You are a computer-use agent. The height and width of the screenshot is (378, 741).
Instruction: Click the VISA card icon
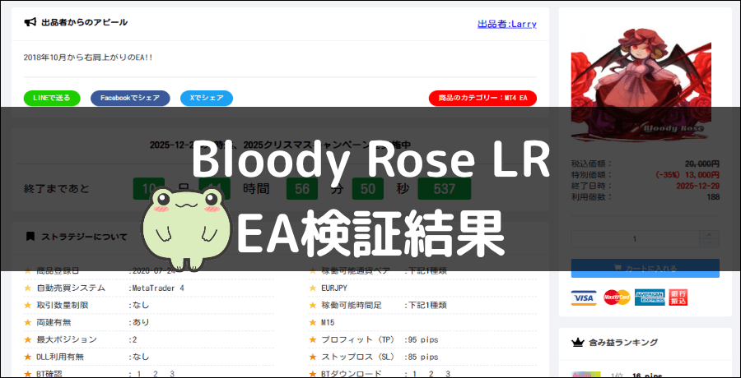click(x=584, y=297)
